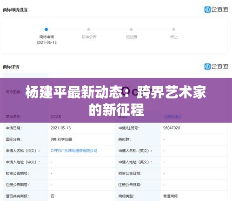
Task: Click the trademark name value OCAR
Action: point(56,117)
